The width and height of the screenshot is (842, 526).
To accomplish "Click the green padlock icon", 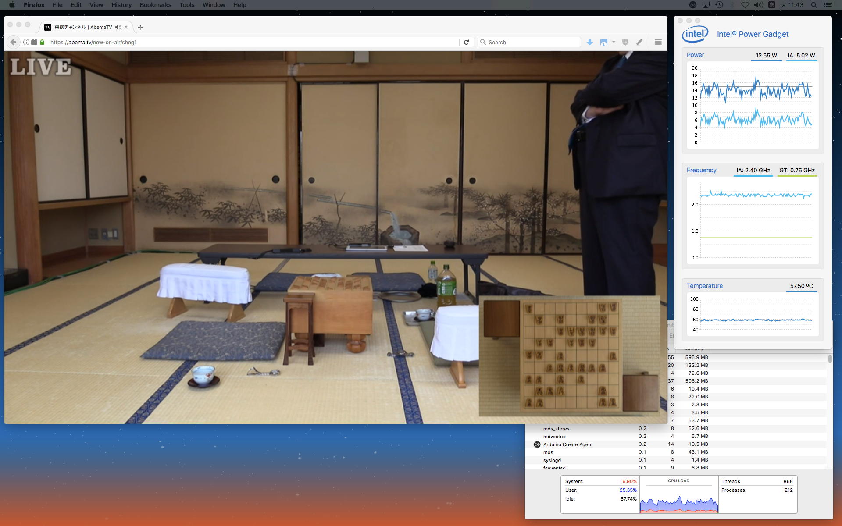I will (42, 42).
